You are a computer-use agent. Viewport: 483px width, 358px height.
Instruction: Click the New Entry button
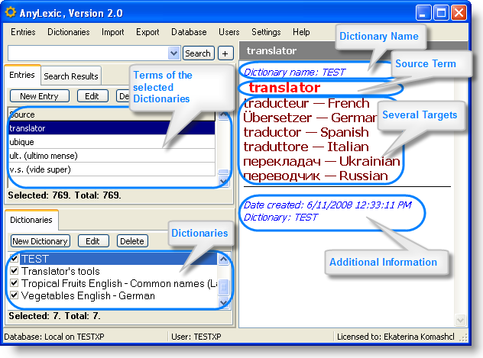tap(40, 96)
